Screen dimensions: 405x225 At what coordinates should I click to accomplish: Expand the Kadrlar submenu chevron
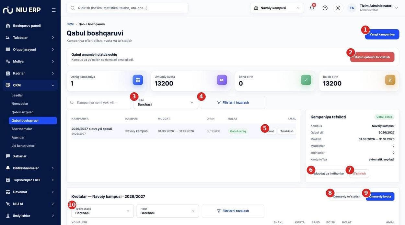(53, 73)
